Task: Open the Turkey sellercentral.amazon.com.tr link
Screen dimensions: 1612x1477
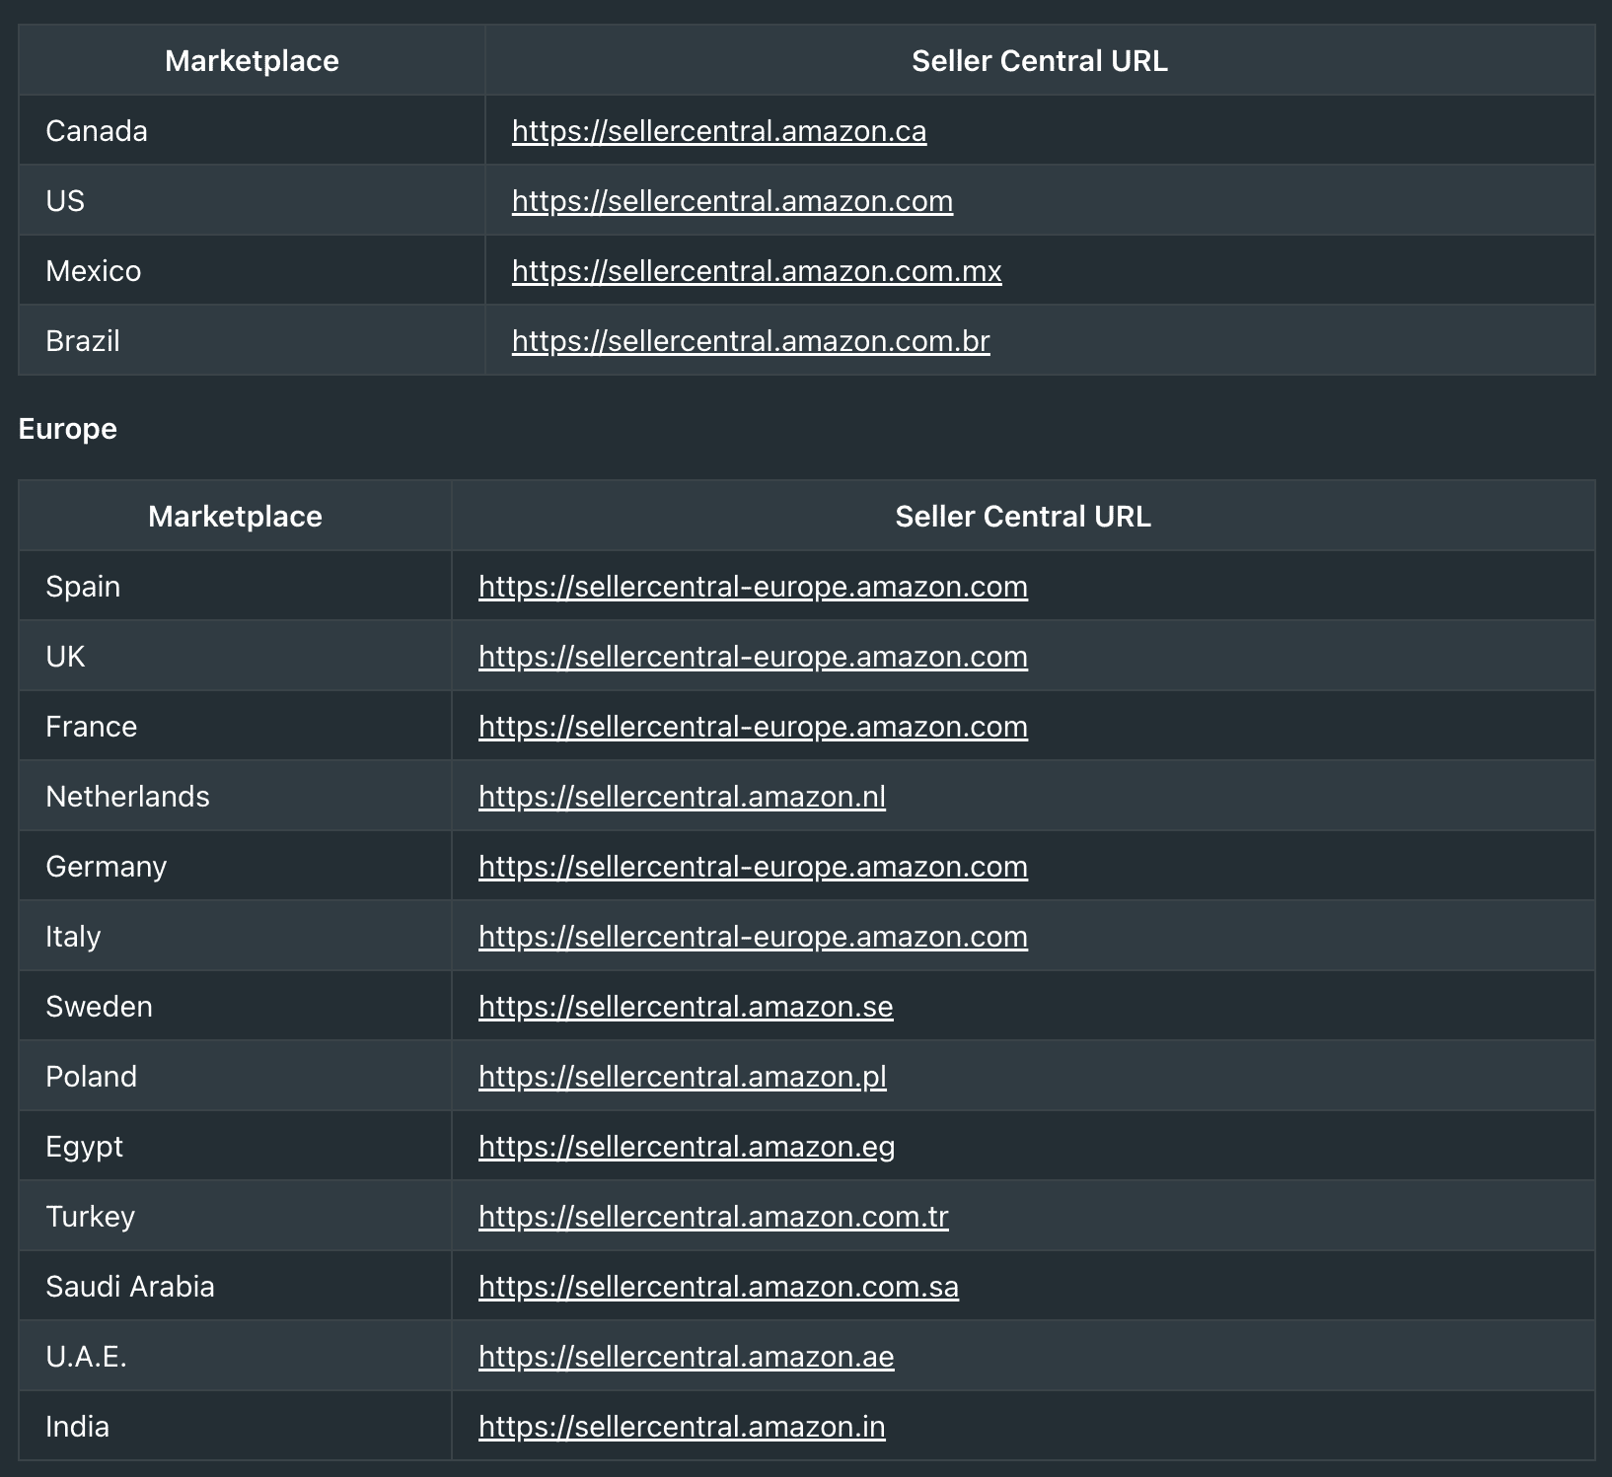Action: [713, 1217]
